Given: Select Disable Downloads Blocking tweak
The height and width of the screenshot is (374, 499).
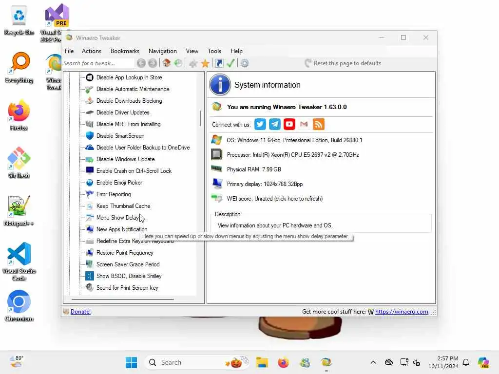Looking at the screenshot, I should (129, 101).
